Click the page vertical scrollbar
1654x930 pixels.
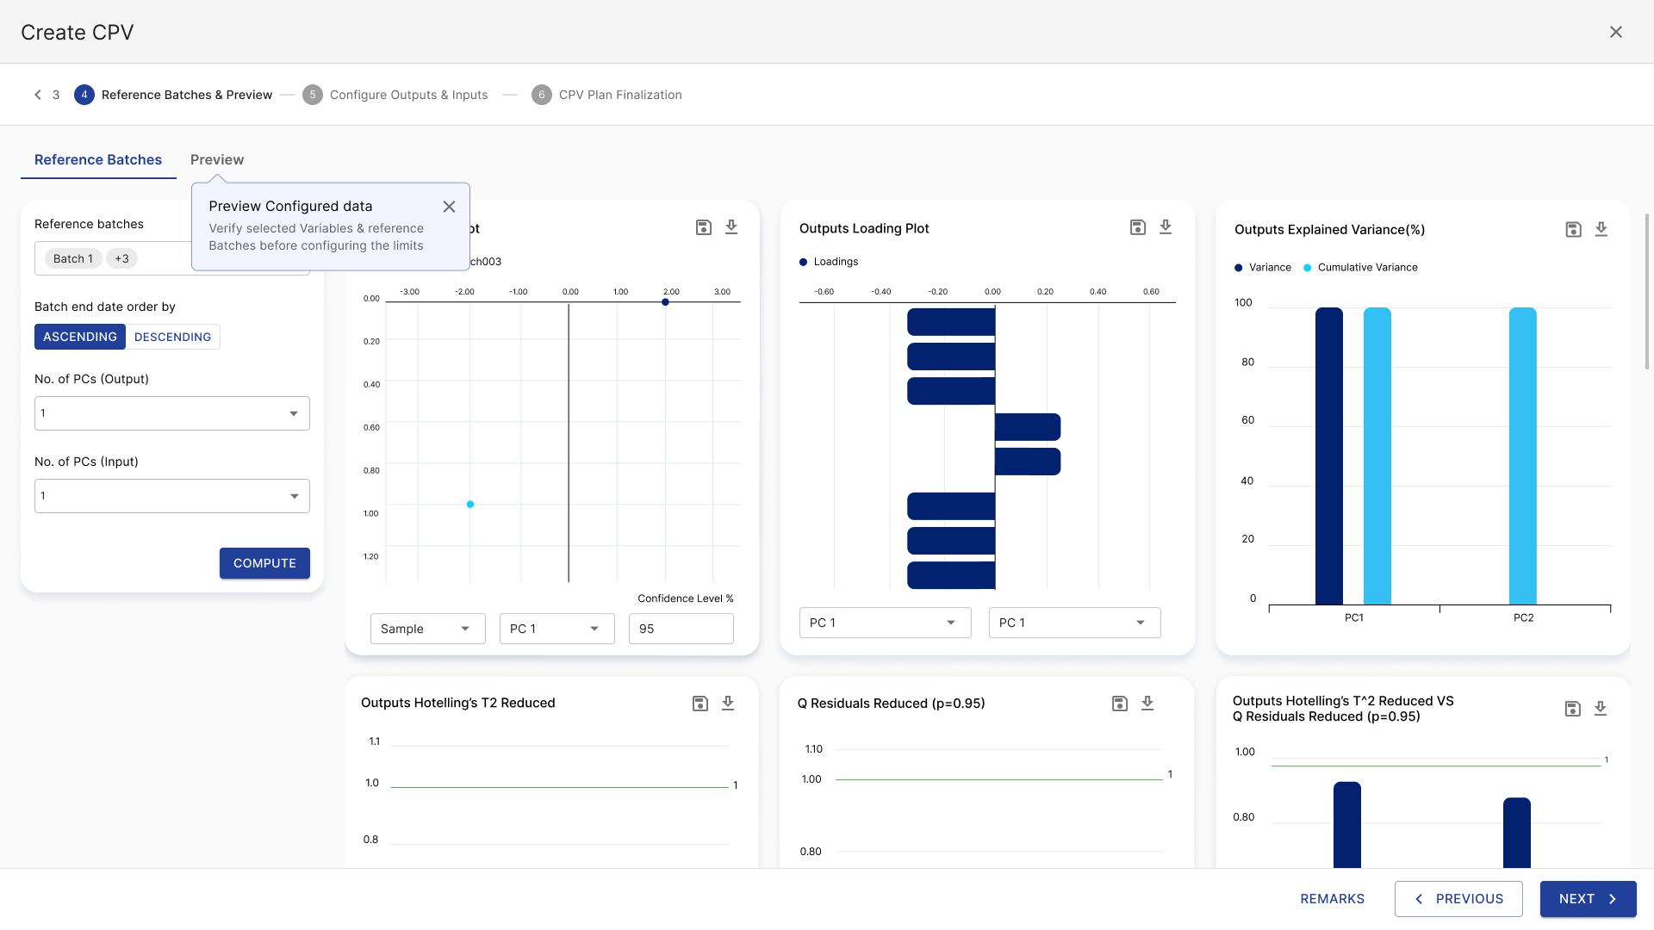[1648, 293]
